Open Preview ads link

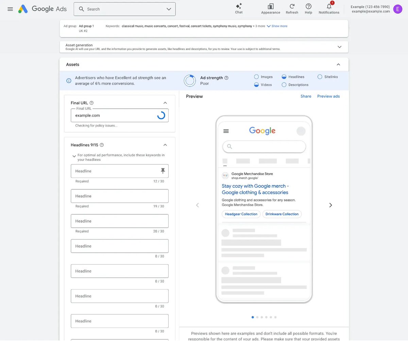(x=328, y=96)
